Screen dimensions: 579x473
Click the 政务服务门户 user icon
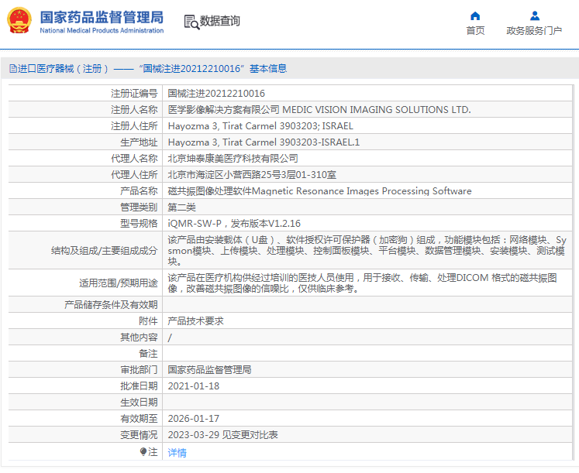point(534,15)
